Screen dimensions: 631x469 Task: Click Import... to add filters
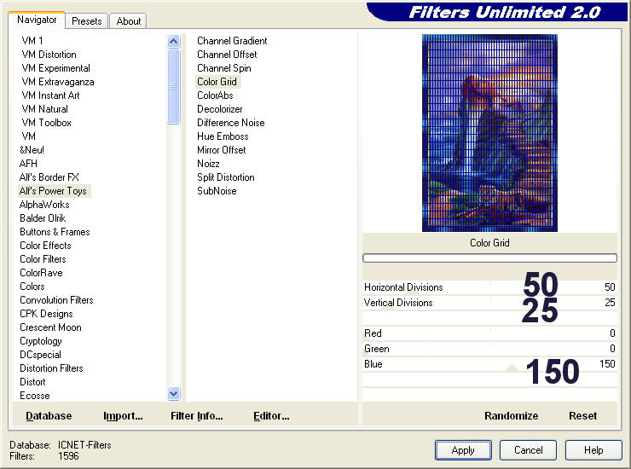click(123, 416)
